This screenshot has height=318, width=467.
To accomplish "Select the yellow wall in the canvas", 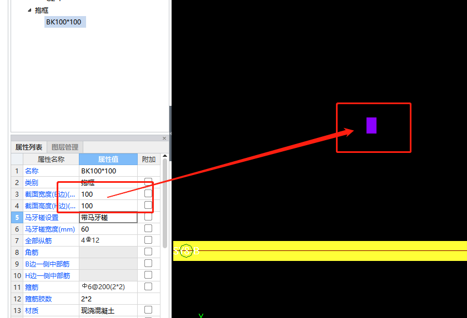I will click(320, 251).
